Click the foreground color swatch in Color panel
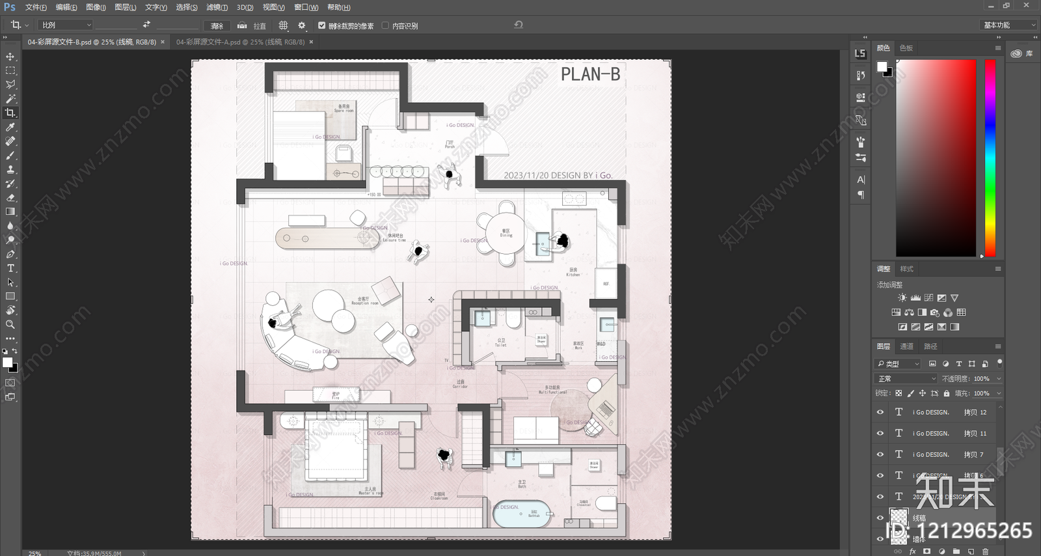 882,66
